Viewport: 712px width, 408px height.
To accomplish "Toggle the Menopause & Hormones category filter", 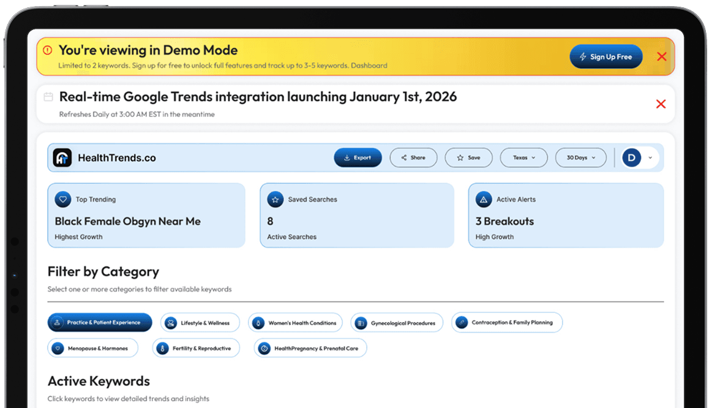I will point(92,347).
